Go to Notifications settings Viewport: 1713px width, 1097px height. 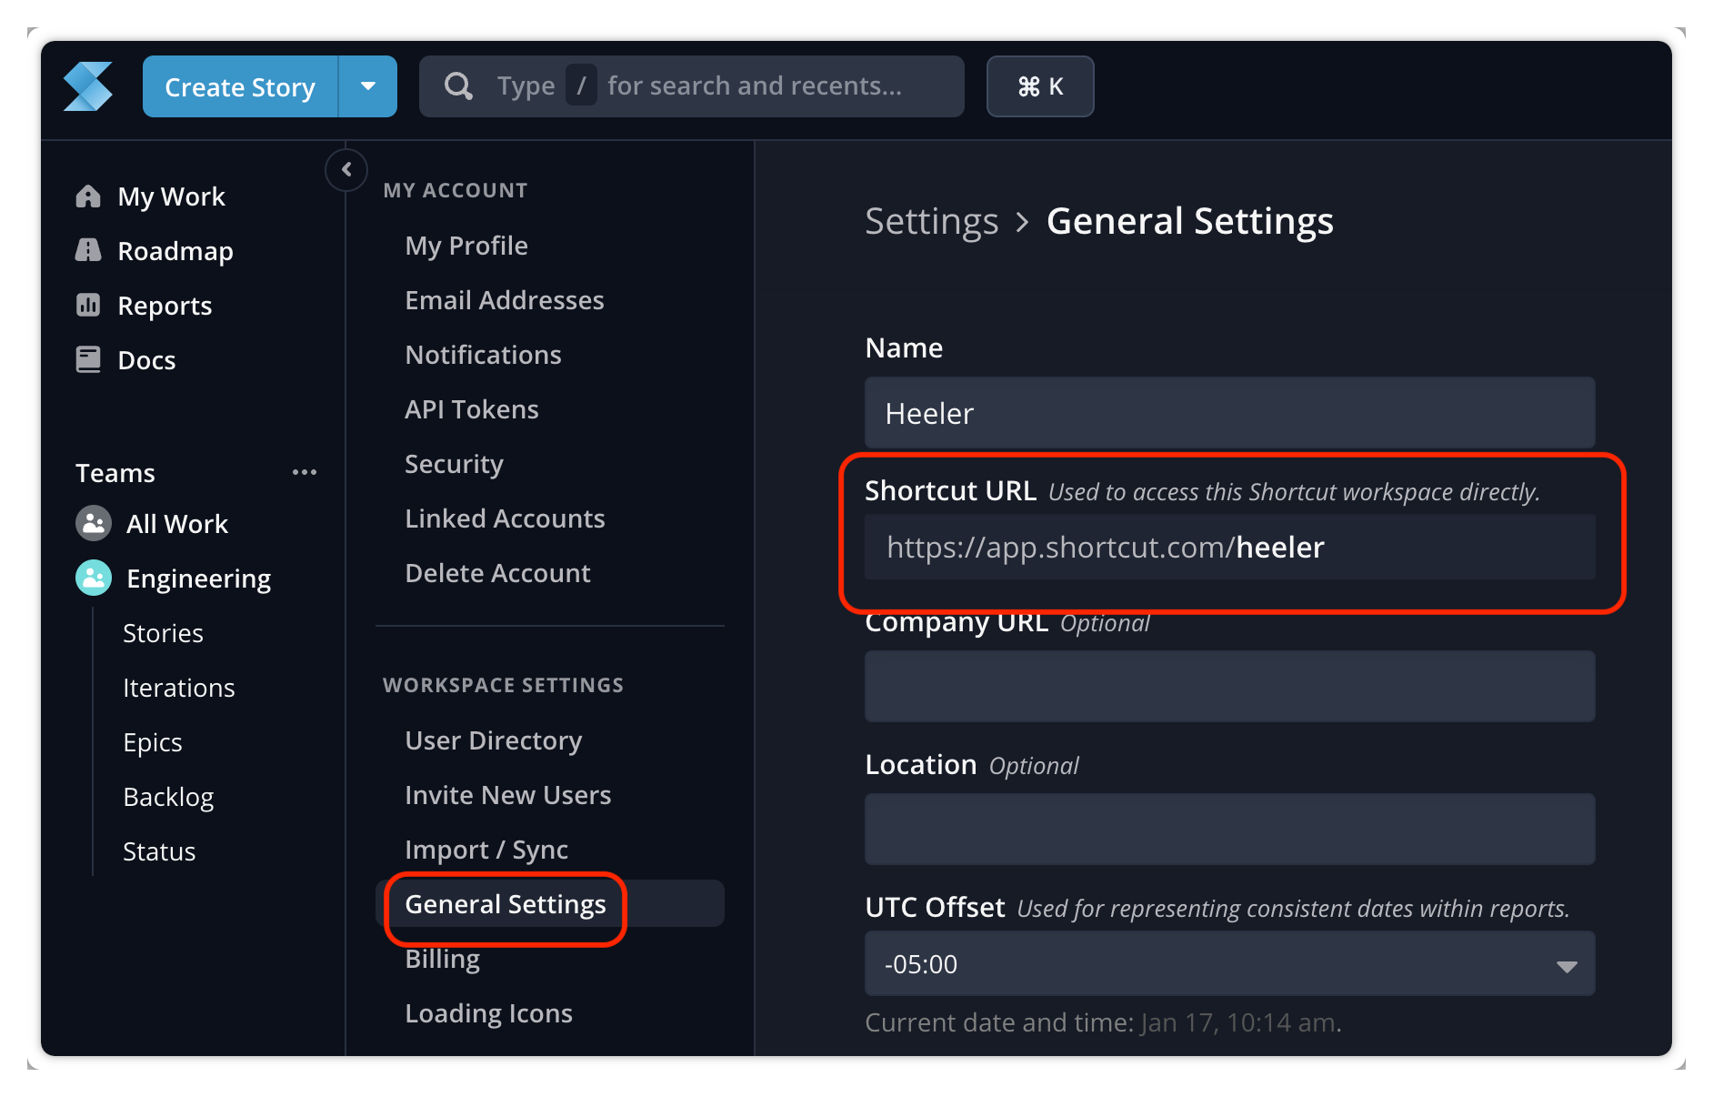point(483,355)
